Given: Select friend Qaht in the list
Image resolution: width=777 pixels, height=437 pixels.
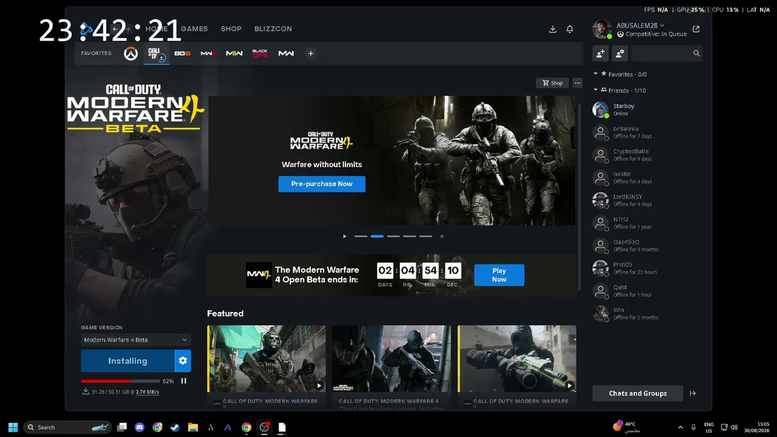Looking at the screenshot, I should coord(646,291).
